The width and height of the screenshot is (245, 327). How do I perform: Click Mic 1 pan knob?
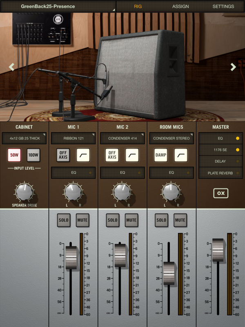(73, 191)
